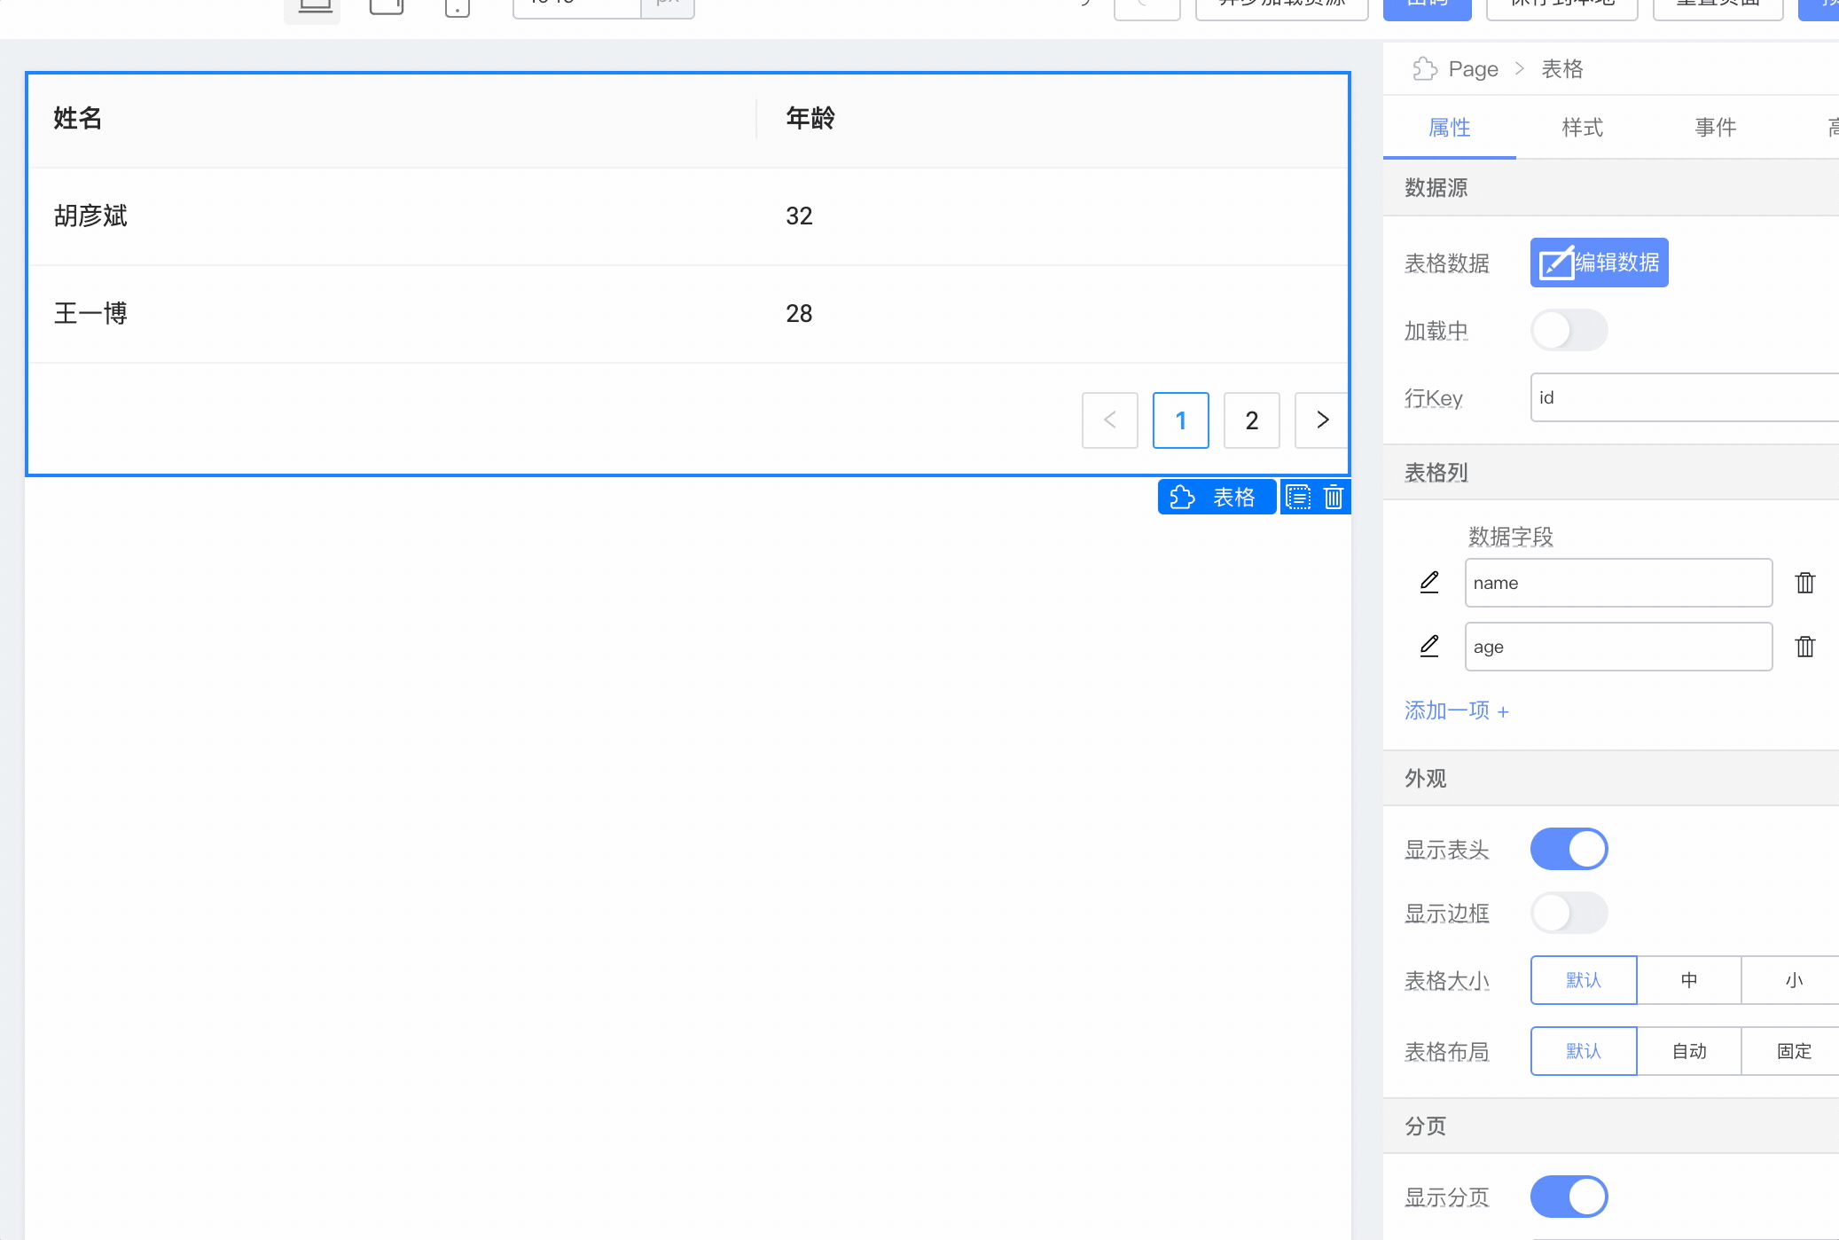Select 中 for table size

pos(1688,980)
